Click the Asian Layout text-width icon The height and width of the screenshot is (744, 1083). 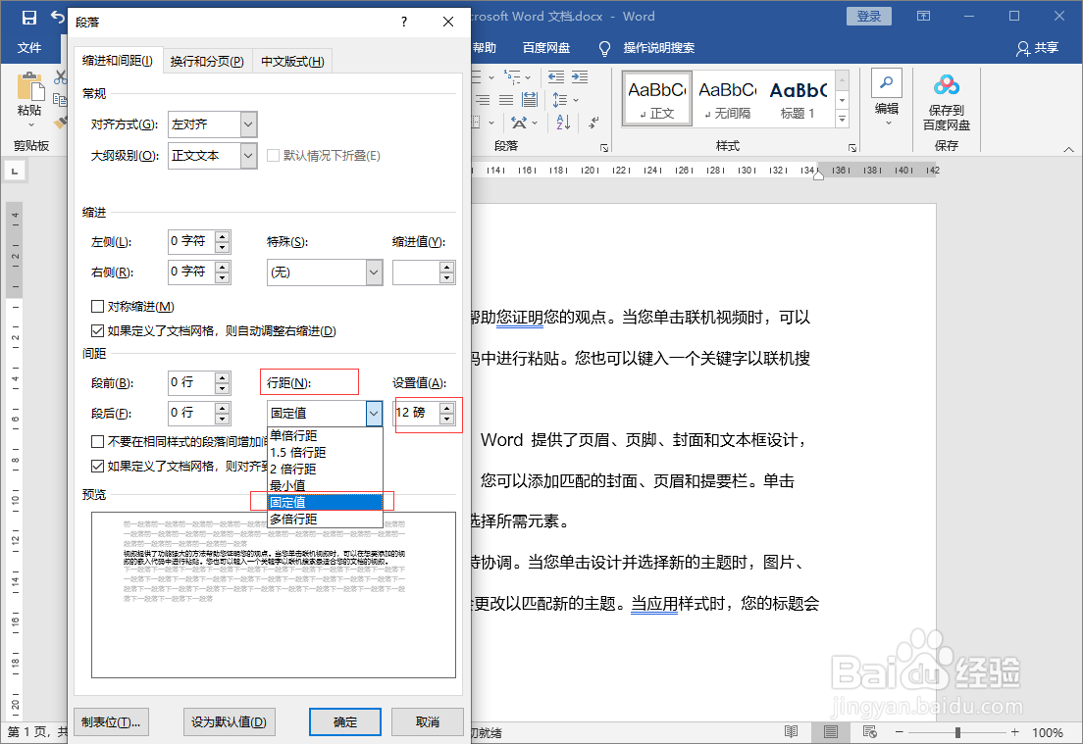pos(519,123)
